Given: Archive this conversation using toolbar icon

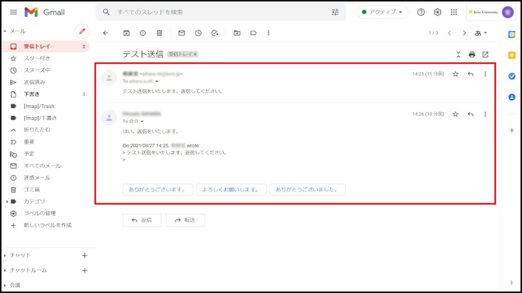Looking at the screenshot, I should tap(126, 33).
